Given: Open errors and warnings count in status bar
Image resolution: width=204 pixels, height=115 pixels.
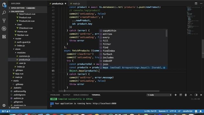Looking at the screenshot, I should [x=6, y=111].
